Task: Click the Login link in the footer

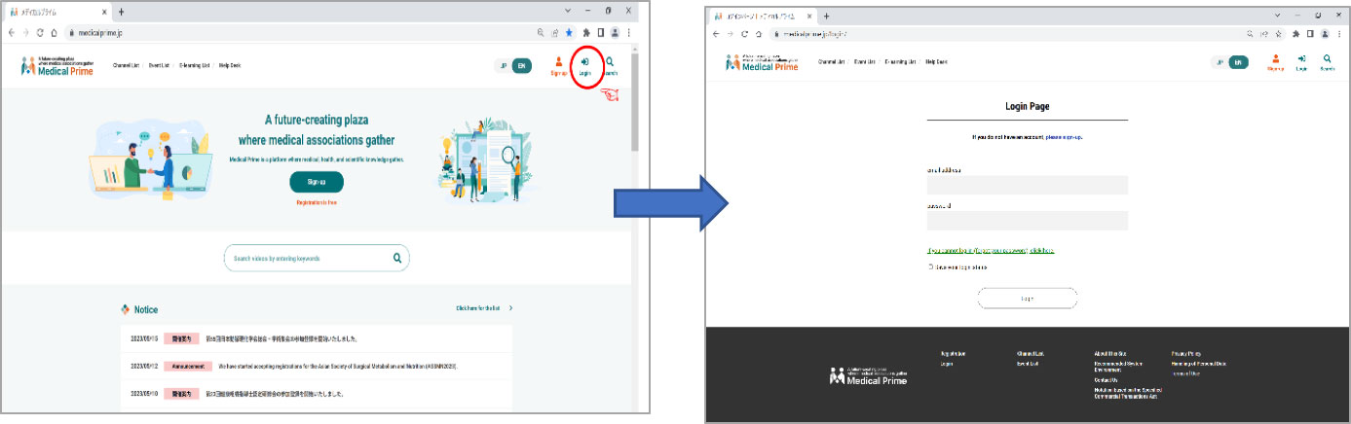Action: (946, 364)
